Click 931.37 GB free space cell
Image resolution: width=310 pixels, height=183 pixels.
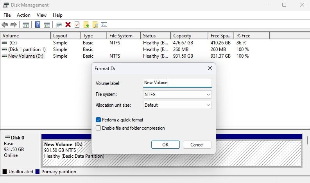coord(220,56)
